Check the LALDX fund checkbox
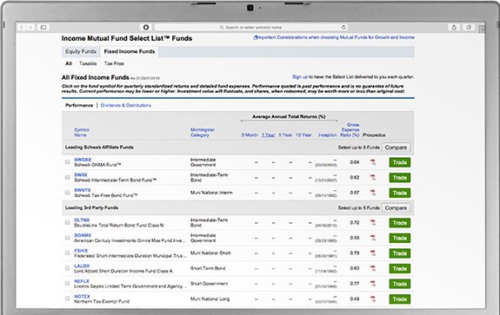500x315 pixels. pos(67,268)
